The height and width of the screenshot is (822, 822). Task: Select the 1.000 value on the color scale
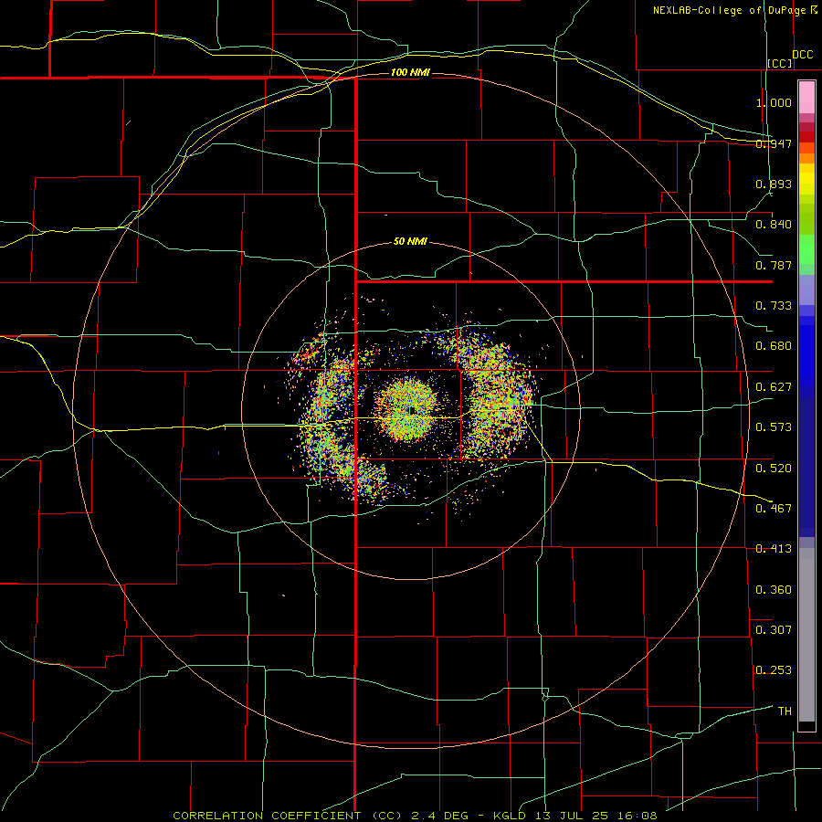coord(774,102)
